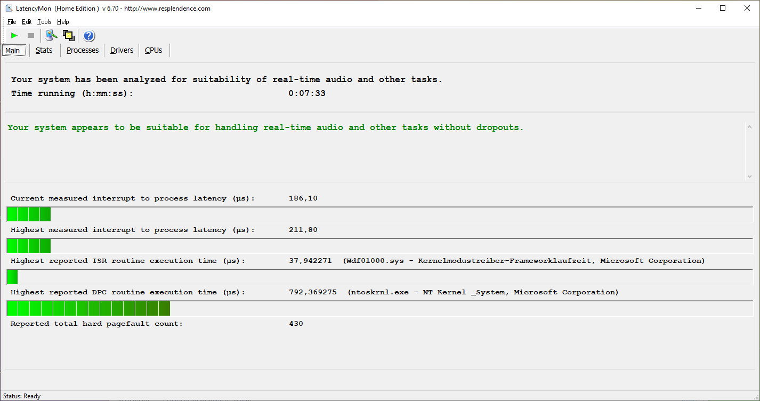Click the hard pagefault count 430
This screenshot has height=401, width=760.
296,324
